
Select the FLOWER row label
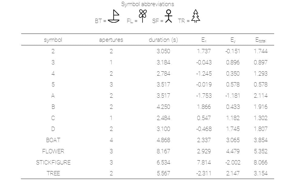(x=53, y=151)
